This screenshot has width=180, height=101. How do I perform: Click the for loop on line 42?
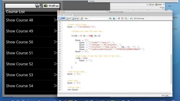coord(86,36)
